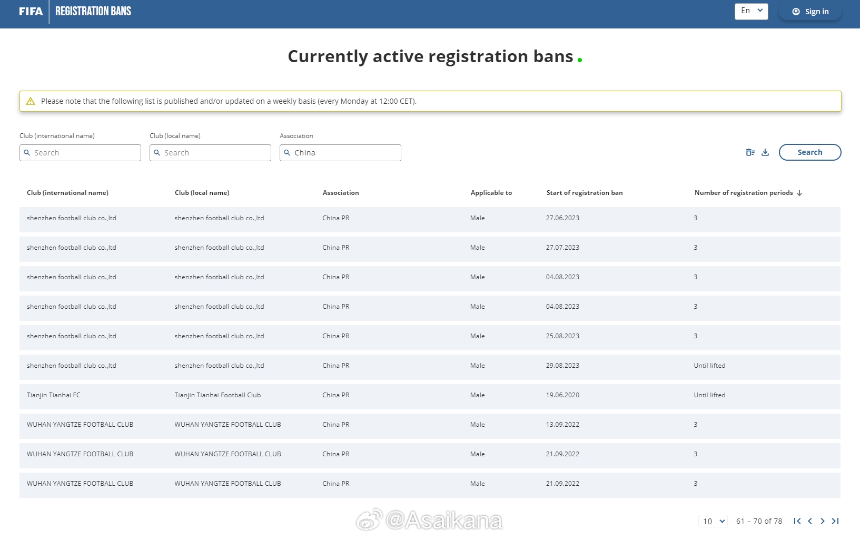Screen dimensions: 860x539
Task: Open the Registration Bans header title link
Action: (93, 12)
